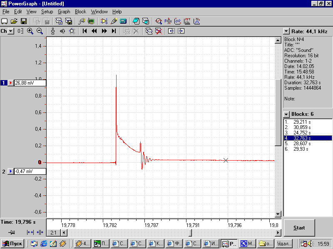
Task: Click the 2:1 time scale button
Action: click(54, 233)
